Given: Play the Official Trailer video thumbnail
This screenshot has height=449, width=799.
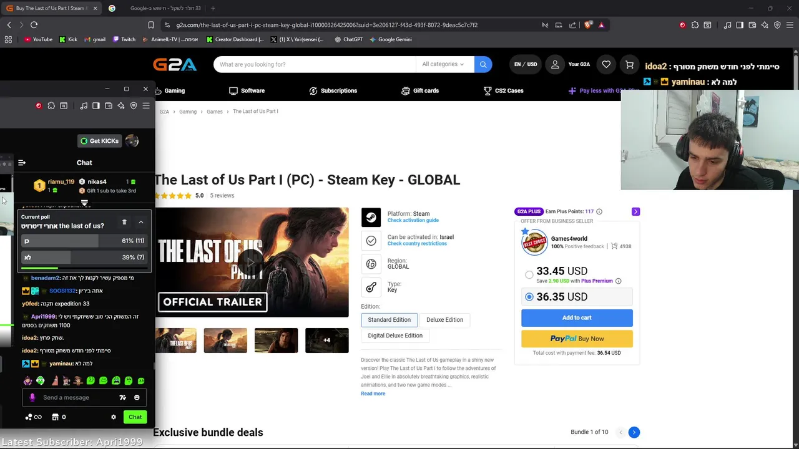Looking at the screenshot, I should pyautogui.click(x=251, y=262).
